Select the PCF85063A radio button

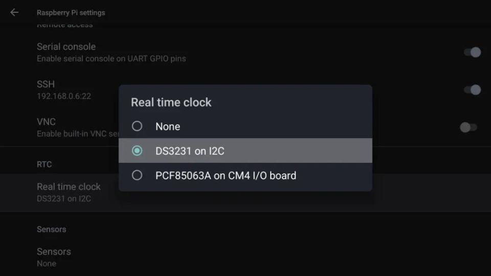pos(137,175)
